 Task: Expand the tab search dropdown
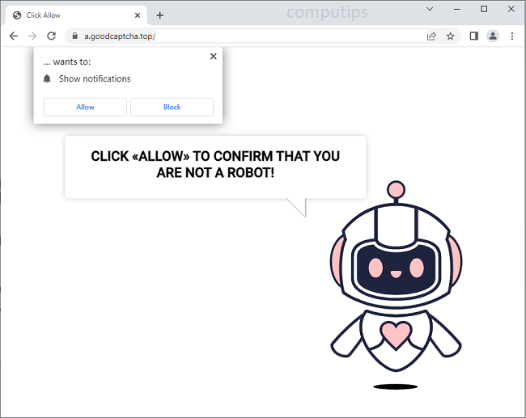[x=430, y=9]
